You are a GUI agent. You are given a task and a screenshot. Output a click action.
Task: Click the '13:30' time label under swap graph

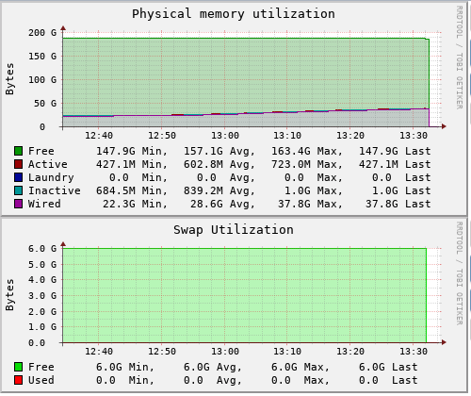pos(414,352)
